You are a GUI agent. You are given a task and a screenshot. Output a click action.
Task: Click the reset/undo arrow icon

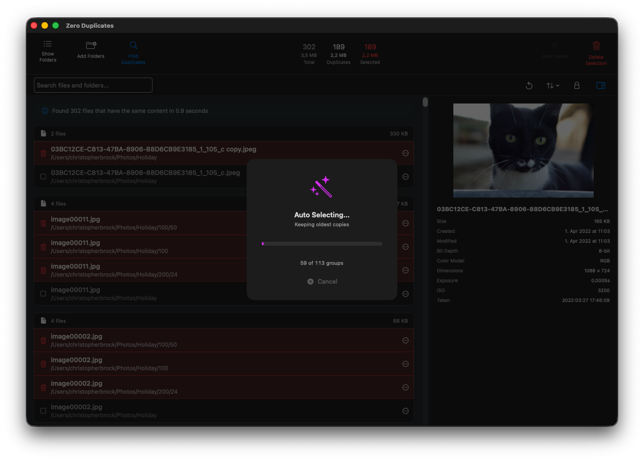[529, 86]
